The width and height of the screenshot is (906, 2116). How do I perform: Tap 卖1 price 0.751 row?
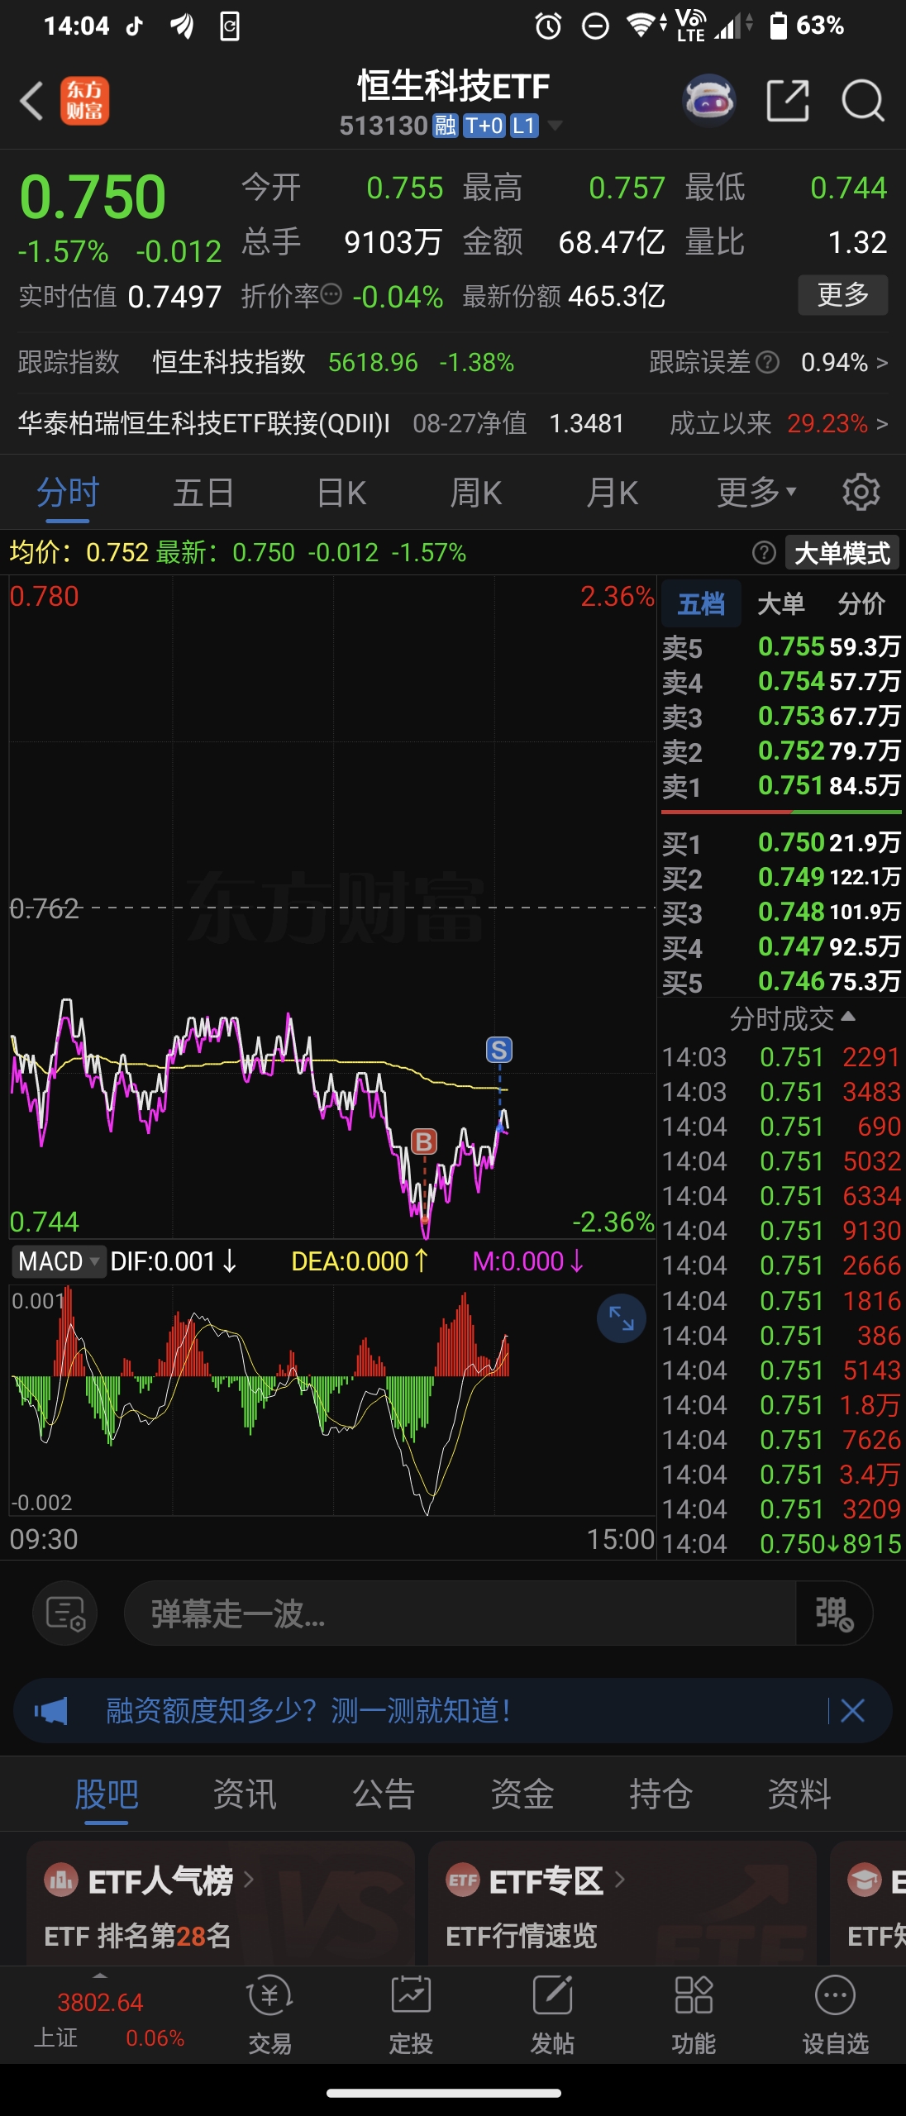click(781, 785)
